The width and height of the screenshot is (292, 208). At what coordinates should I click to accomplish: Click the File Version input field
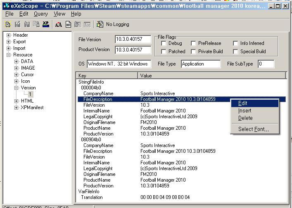(134, 40)
